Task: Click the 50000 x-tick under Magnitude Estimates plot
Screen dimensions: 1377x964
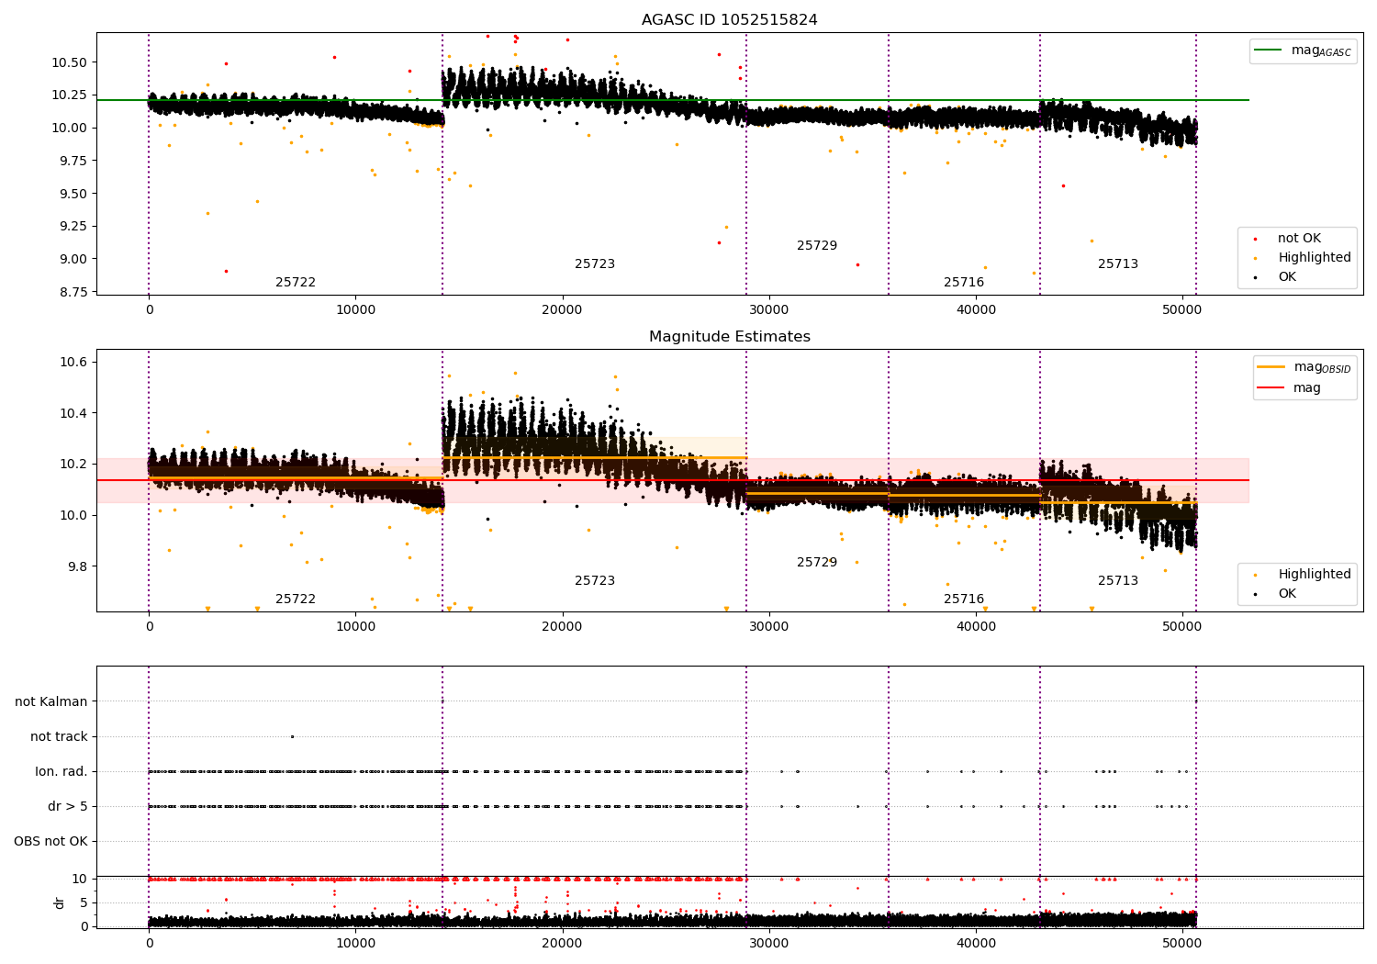Action: pos(1182,627)
